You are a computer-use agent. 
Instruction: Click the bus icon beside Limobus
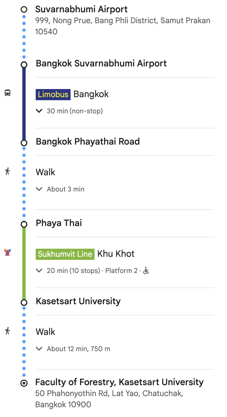[8, 93]
